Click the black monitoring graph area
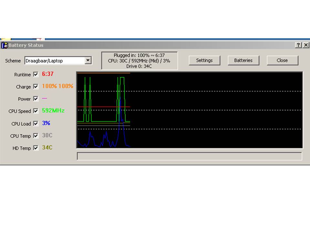Screen dimensions: 310x233 pyautogui.click(x=190, y=110)
